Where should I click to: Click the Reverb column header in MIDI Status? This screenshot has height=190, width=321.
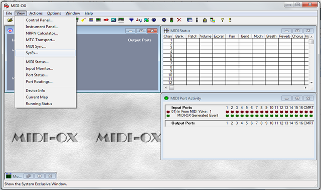tap(284, 36)
